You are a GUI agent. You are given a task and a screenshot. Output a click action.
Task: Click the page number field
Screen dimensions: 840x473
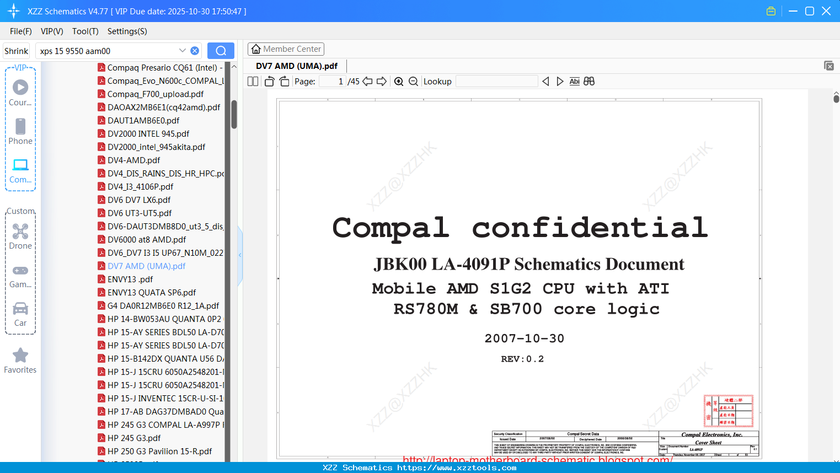(333, 82)
